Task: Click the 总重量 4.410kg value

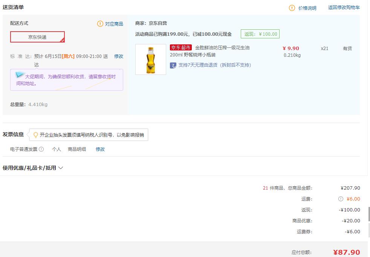Action: [x=38, y=104]
